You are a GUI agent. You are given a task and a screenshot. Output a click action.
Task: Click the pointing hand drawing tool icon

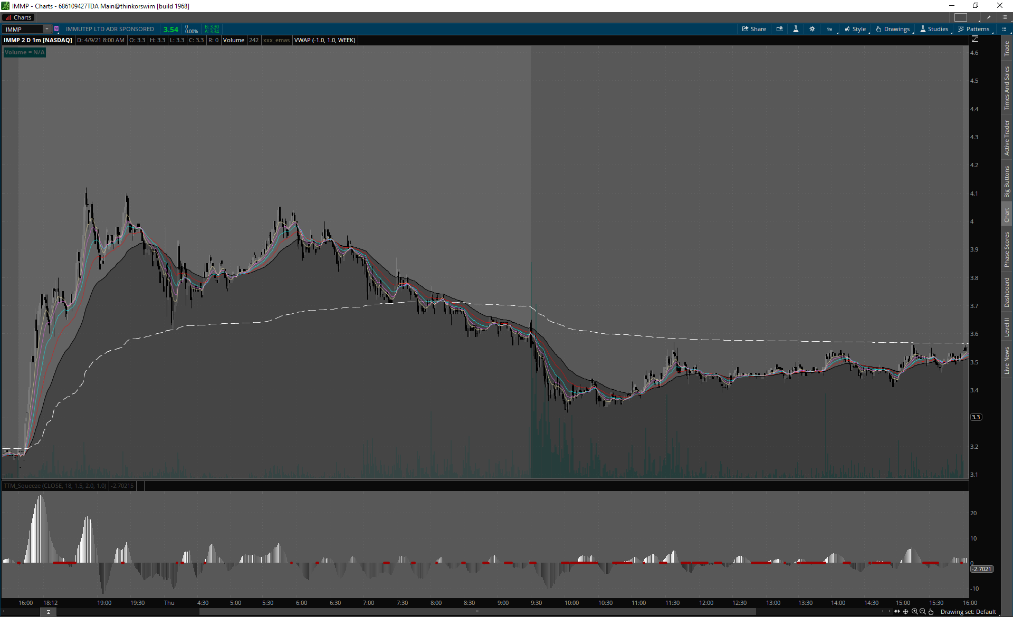pos(931,612)
